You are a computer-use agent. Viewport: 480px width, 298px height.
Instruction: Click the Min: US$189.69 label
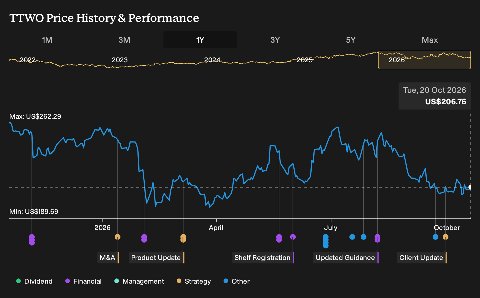pos(34,212)
